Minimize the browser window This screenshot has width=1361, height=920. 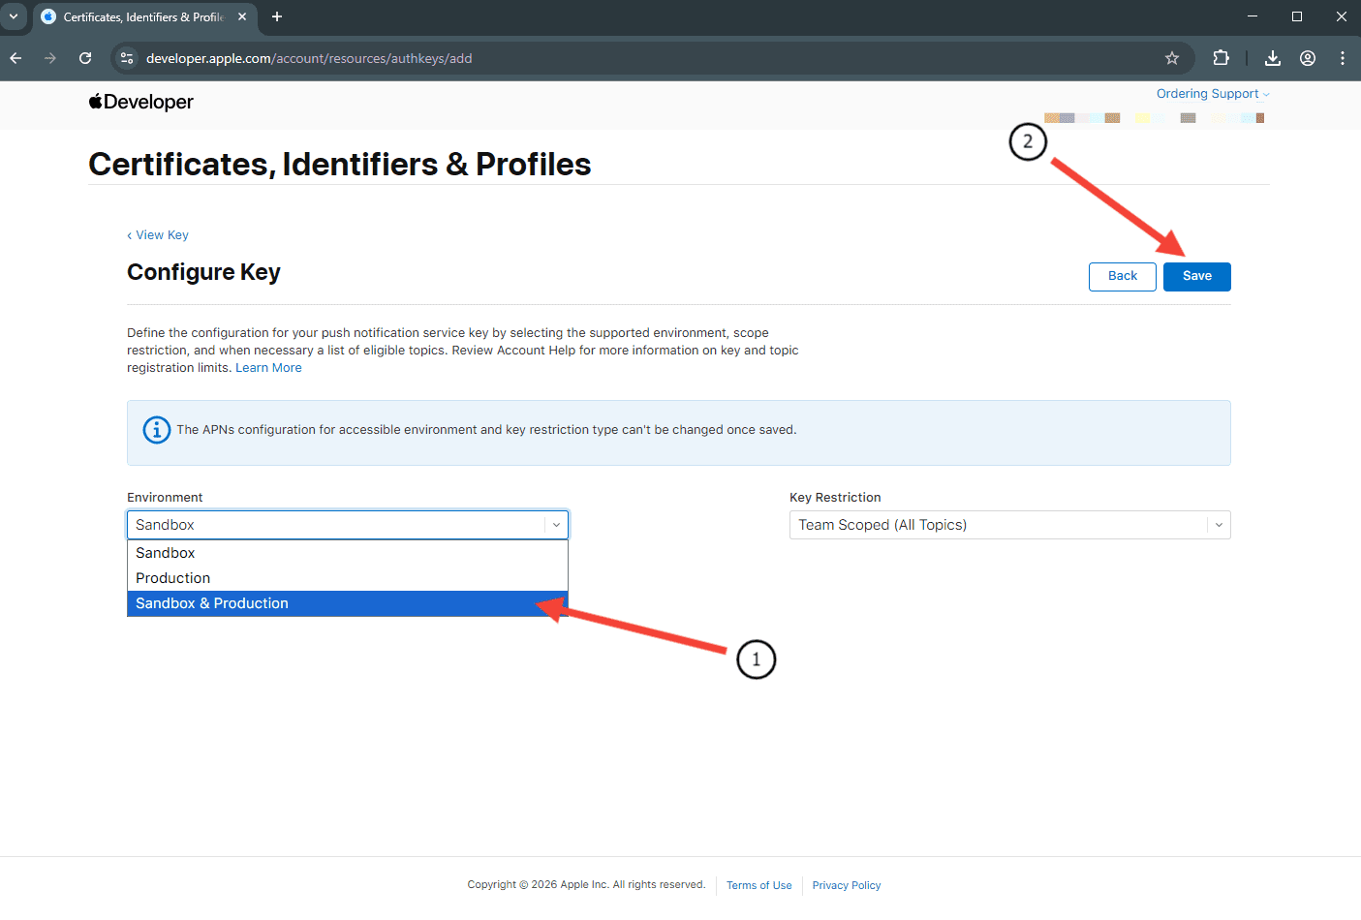click(x=1253, y=16)
